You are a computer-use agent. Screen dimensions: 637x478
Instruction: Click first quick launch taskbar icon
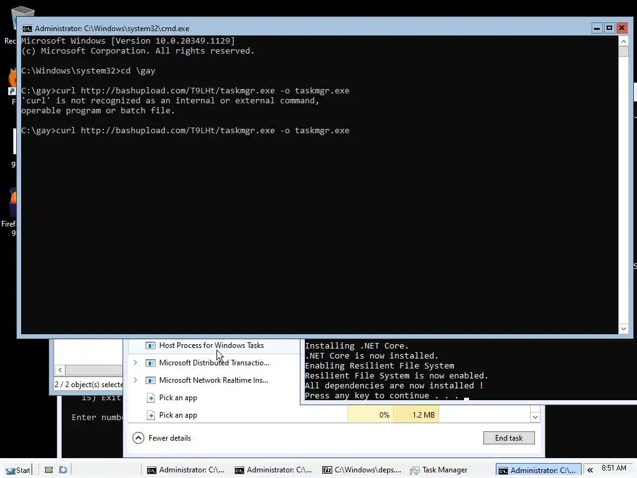pos(49,470)
